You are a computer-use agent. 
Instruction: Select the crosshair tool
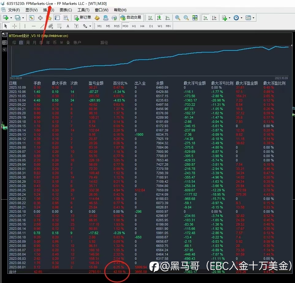(x=14, y=26)
